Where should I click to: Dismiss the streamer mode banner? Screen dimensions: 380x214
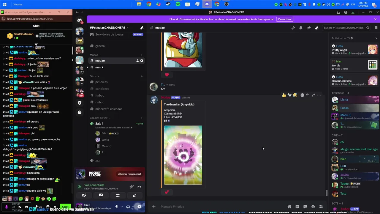coord(375,19)
